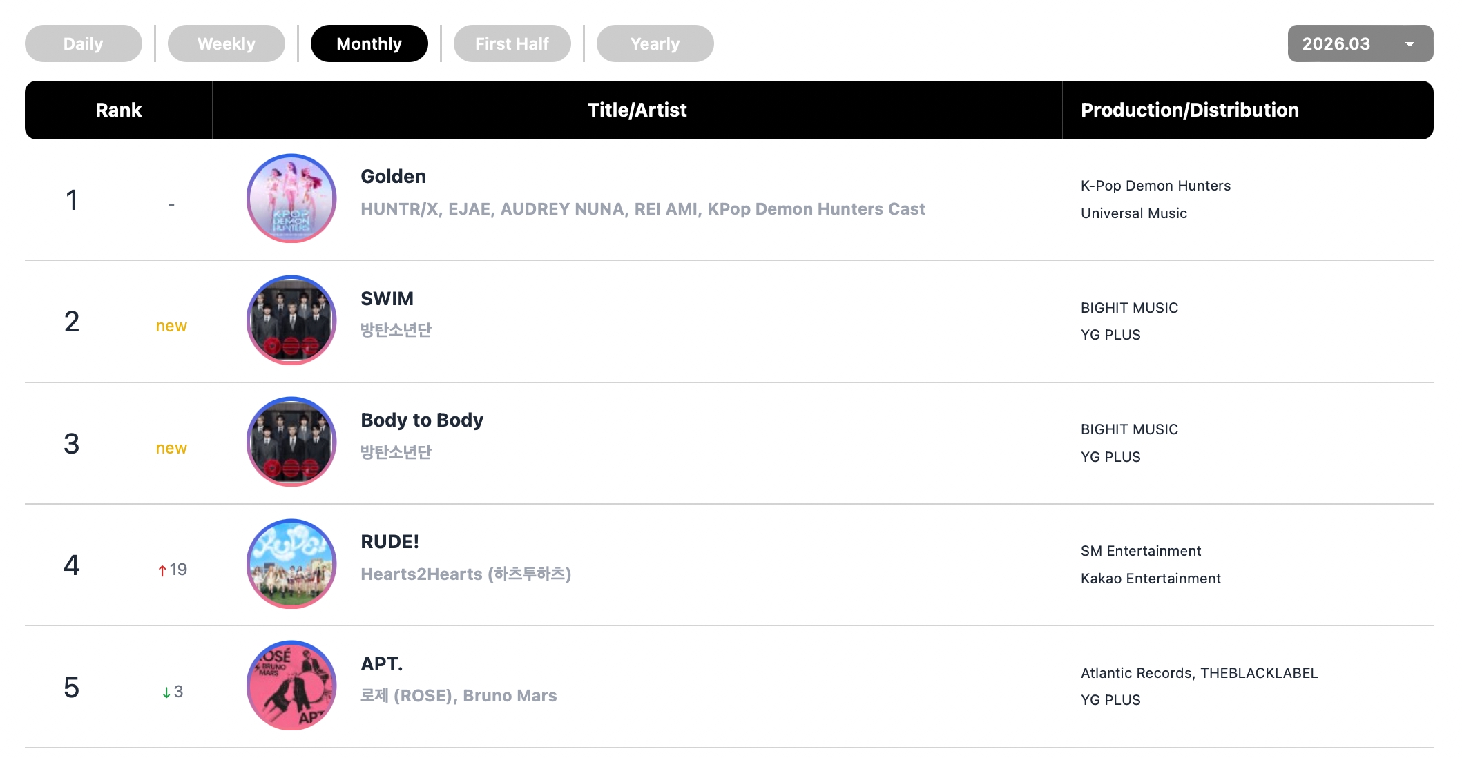Viewport: 1462px width, 758px height.
Task: Click the SWIM album artwork
Action: (x=291, y=320)
